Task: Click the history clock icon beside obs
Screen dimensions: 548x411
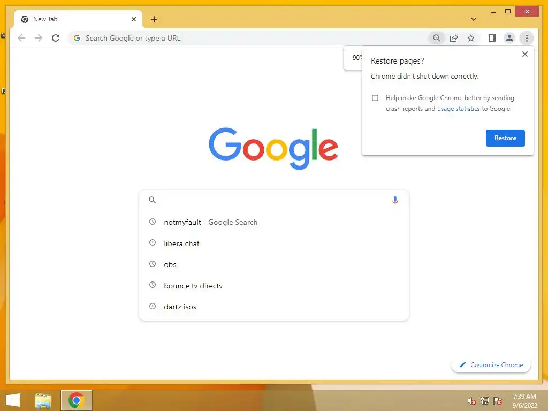Action: click(x=153, y=264)
